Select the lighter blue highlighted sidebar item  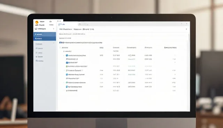45,34
